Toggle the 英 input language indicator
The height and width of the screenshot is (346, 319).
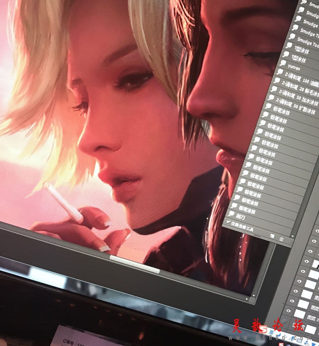271,332
